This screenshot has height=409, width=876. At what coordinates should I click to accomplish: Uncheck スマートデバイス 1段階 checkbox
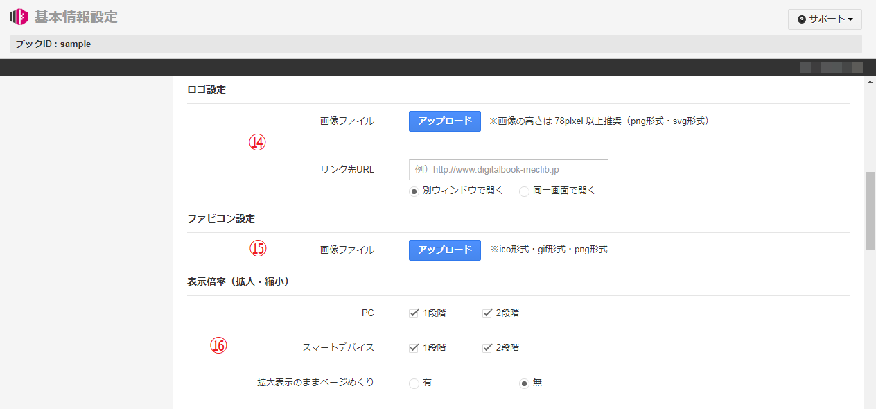coord(414,348)
